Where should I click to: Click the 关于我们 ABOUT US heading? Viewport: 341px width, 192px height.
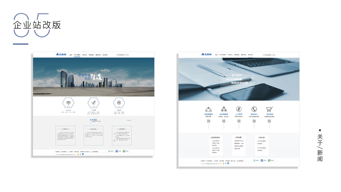click(95, 120)
